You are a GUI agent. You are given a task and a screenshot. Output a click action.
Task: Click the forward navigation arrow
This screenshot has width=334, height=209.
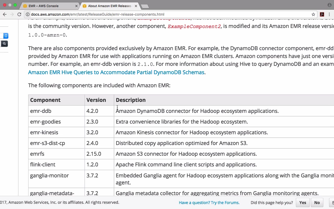tap(12, 14)
